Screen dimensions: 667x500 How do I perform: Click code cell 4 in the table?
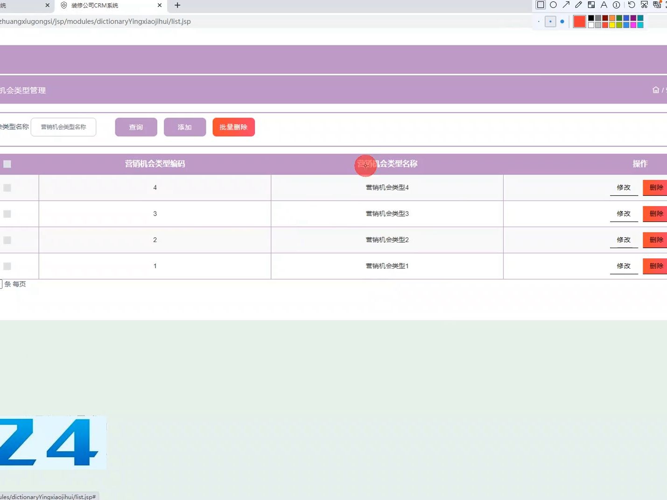click(155, 187)
